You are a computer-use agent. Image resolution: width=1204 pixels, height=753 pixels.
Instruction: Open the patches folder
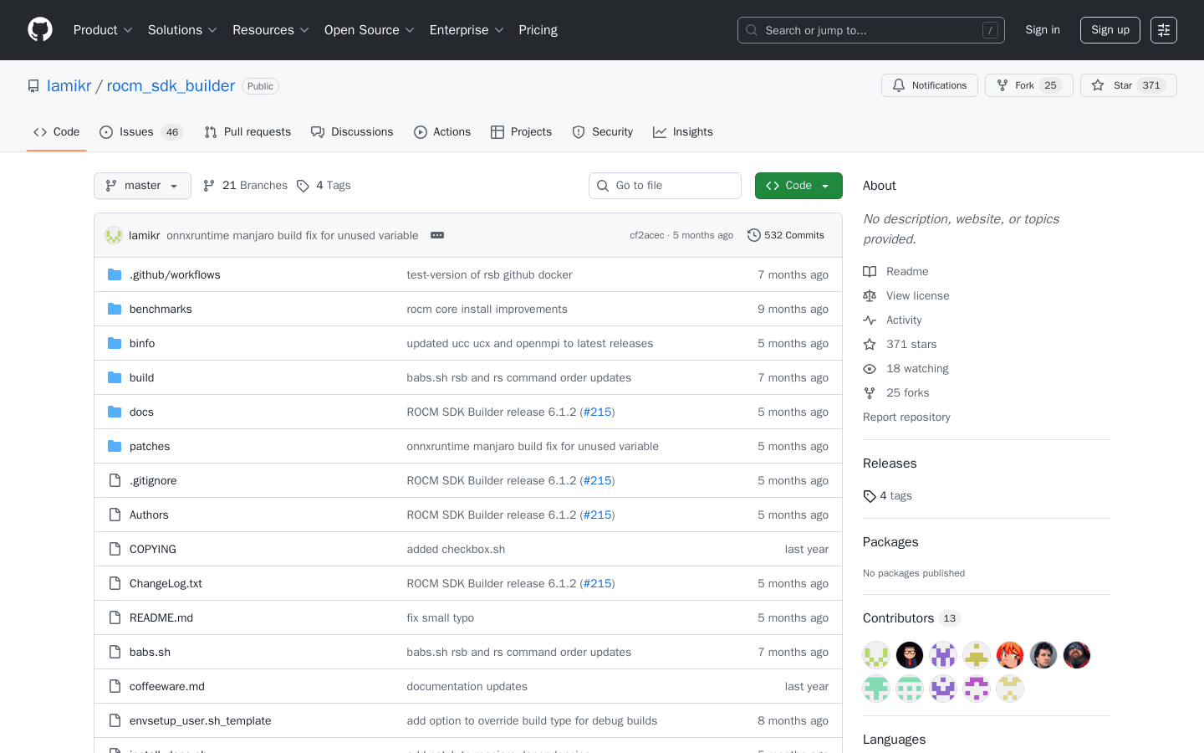point(150,446)
